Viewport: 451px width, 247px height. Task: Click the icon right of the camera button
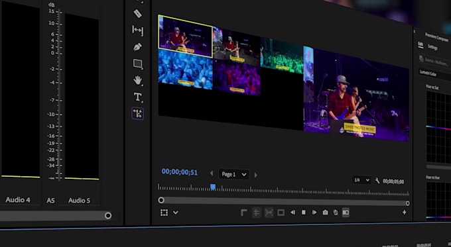click(336, 213)
